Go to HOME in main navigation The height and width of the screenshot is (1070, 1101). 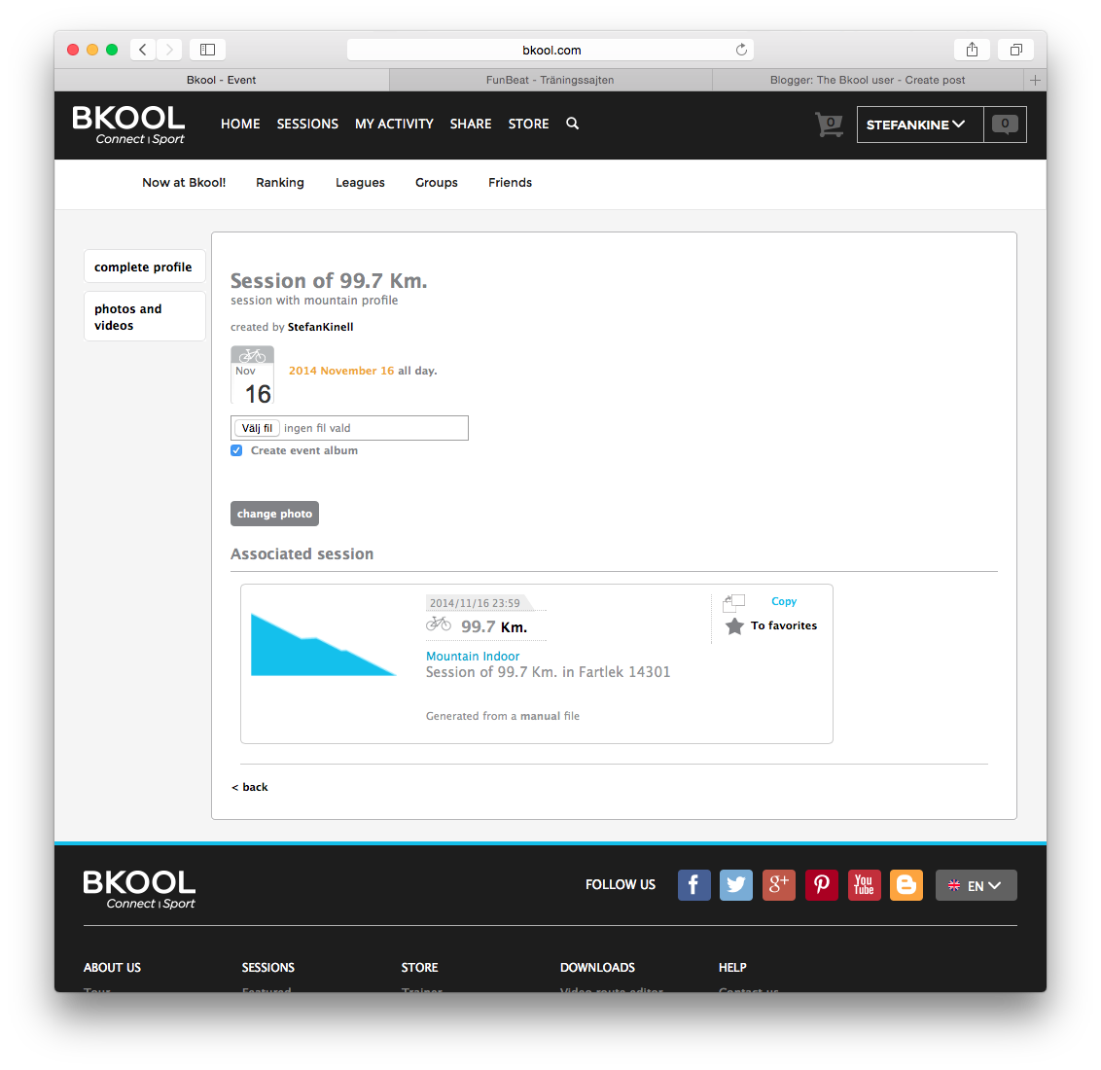point(240,124)
